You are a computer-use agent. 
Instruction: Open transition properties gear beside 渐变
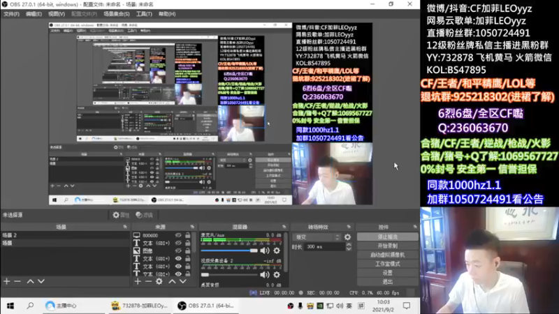pyautogui.click(x=347, y=237)
